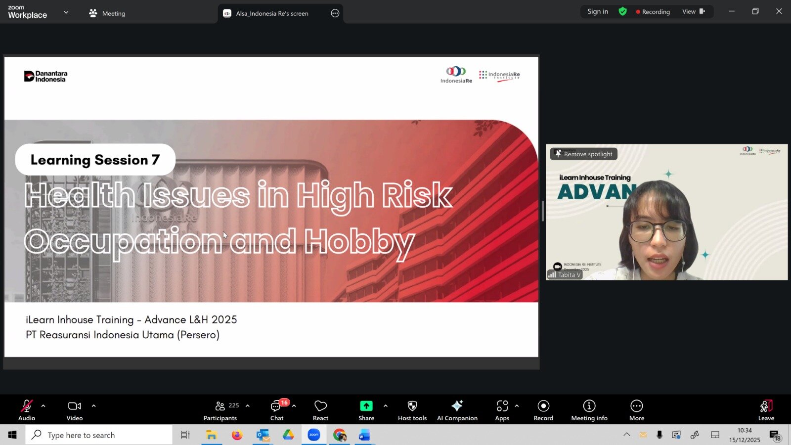
Task: Click the Share screen button
Action: tap(366, 409)
